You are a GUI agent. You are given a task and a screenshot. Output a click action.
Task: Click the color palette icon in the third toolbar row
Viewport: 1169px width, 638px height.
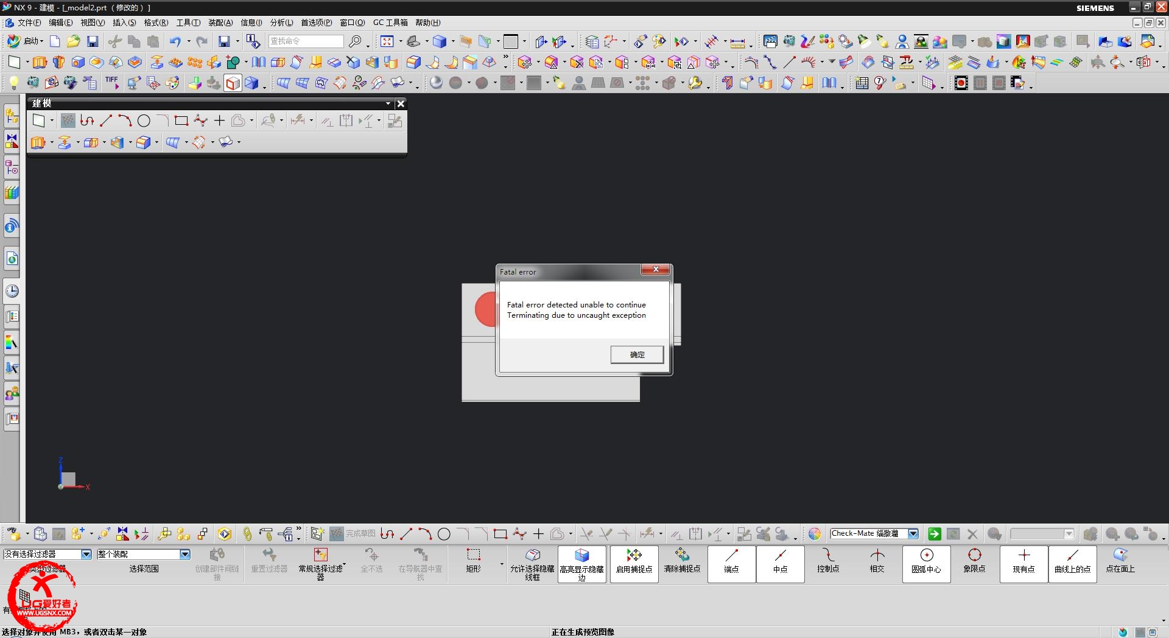(173, 83)
